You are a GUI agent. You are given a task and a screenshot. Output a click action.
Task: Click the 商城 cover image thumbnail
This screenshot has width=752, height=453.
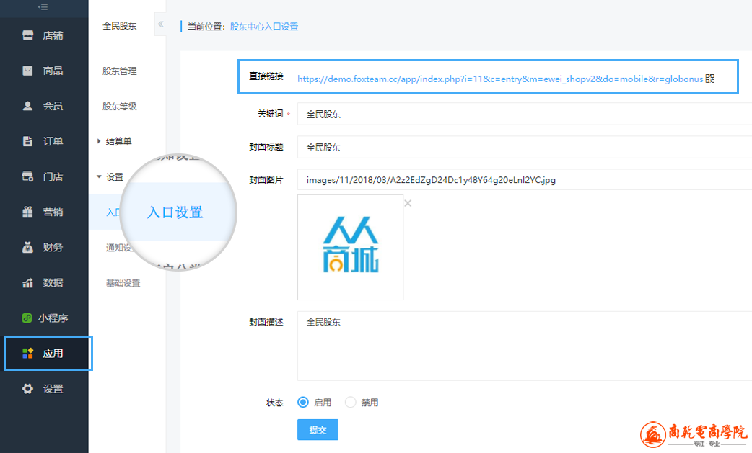pos(350,247)
